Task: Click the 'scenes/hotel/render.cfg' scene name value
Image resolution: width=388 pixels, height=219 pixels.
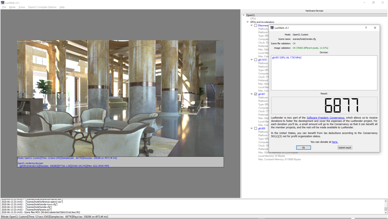Action: click(x=304, y=39)
